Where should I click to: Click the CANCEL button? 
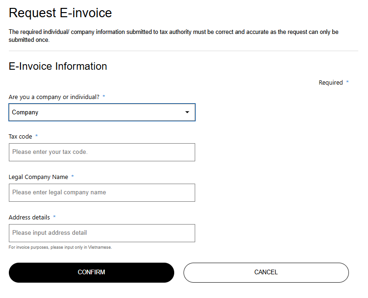click(x=266, y=272)
